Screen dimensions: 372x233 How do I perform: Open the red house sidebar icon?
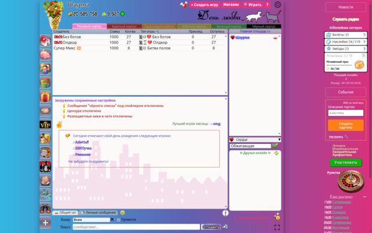(x=45, y=41)
